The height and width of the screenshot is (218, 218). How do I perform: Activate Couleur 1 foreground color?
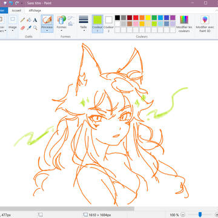click(x=97, y=24)
